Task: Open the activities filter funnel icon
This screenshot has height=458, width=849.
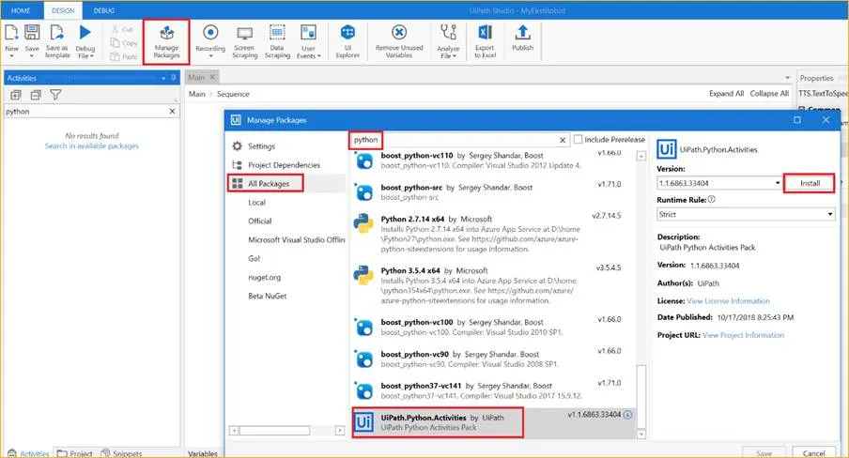Action: pyautogui.click(x=55, y=95)
